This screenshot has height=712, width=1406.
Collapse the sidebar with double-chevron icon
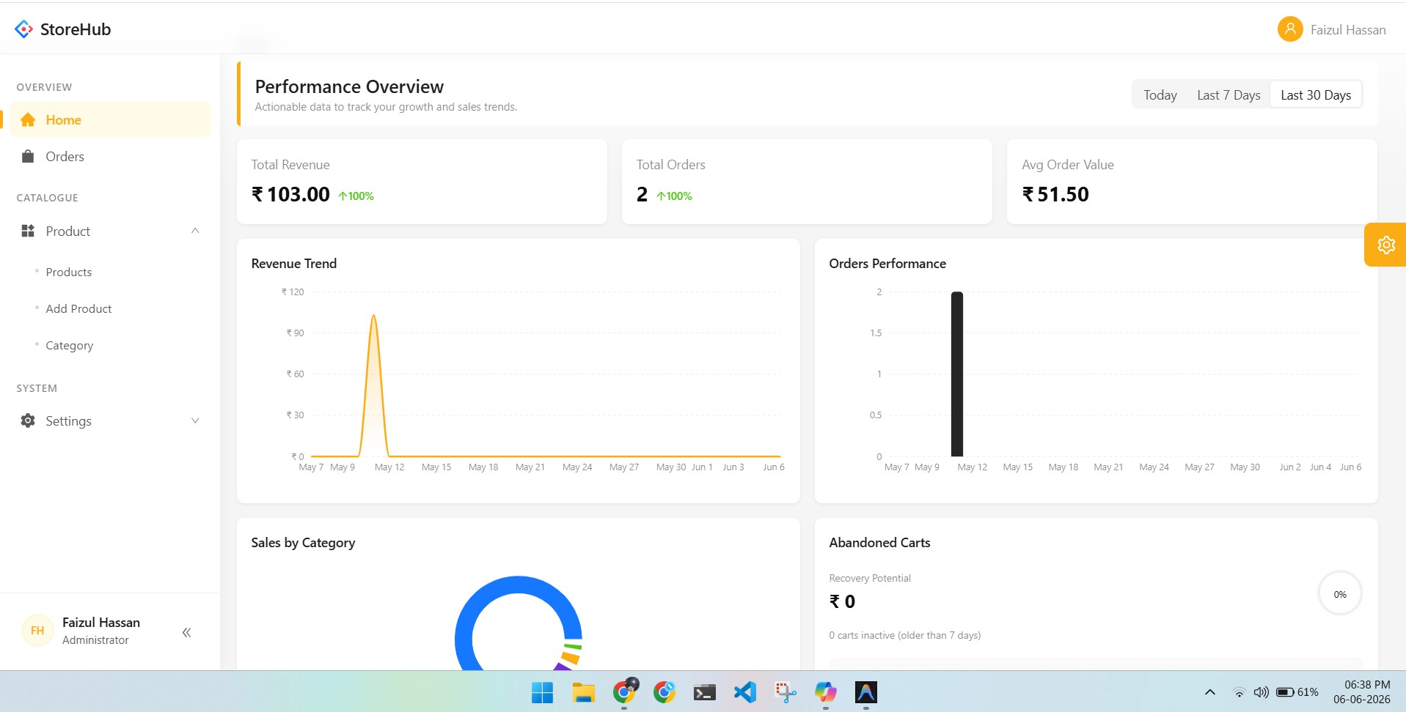click(186, 632)
